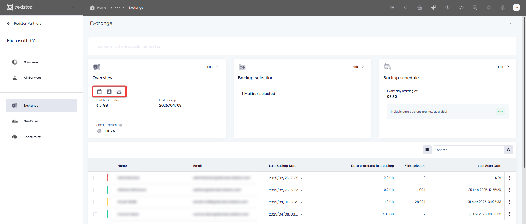Click the code brackets developer icon
The width and height of the screenshot is (526, 224).
click(461, 8)
